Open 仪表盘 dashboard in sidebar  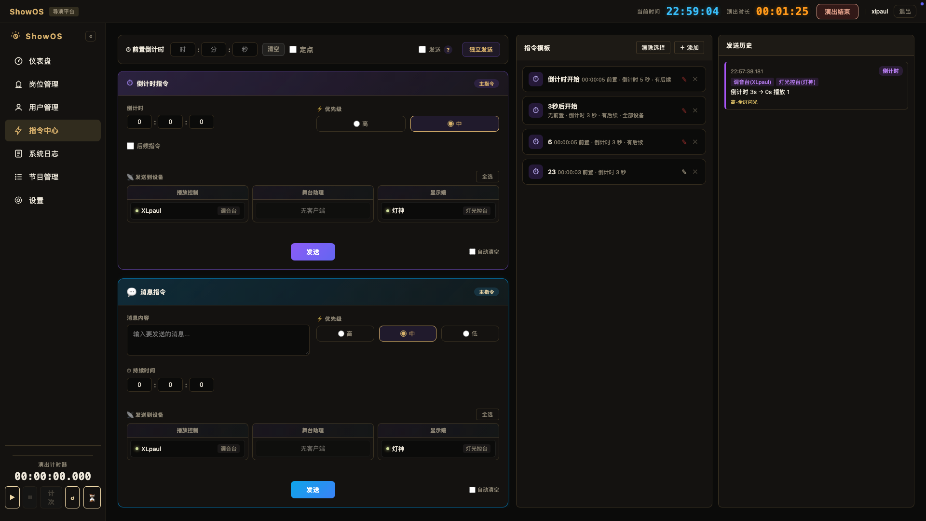pos(53,61)
